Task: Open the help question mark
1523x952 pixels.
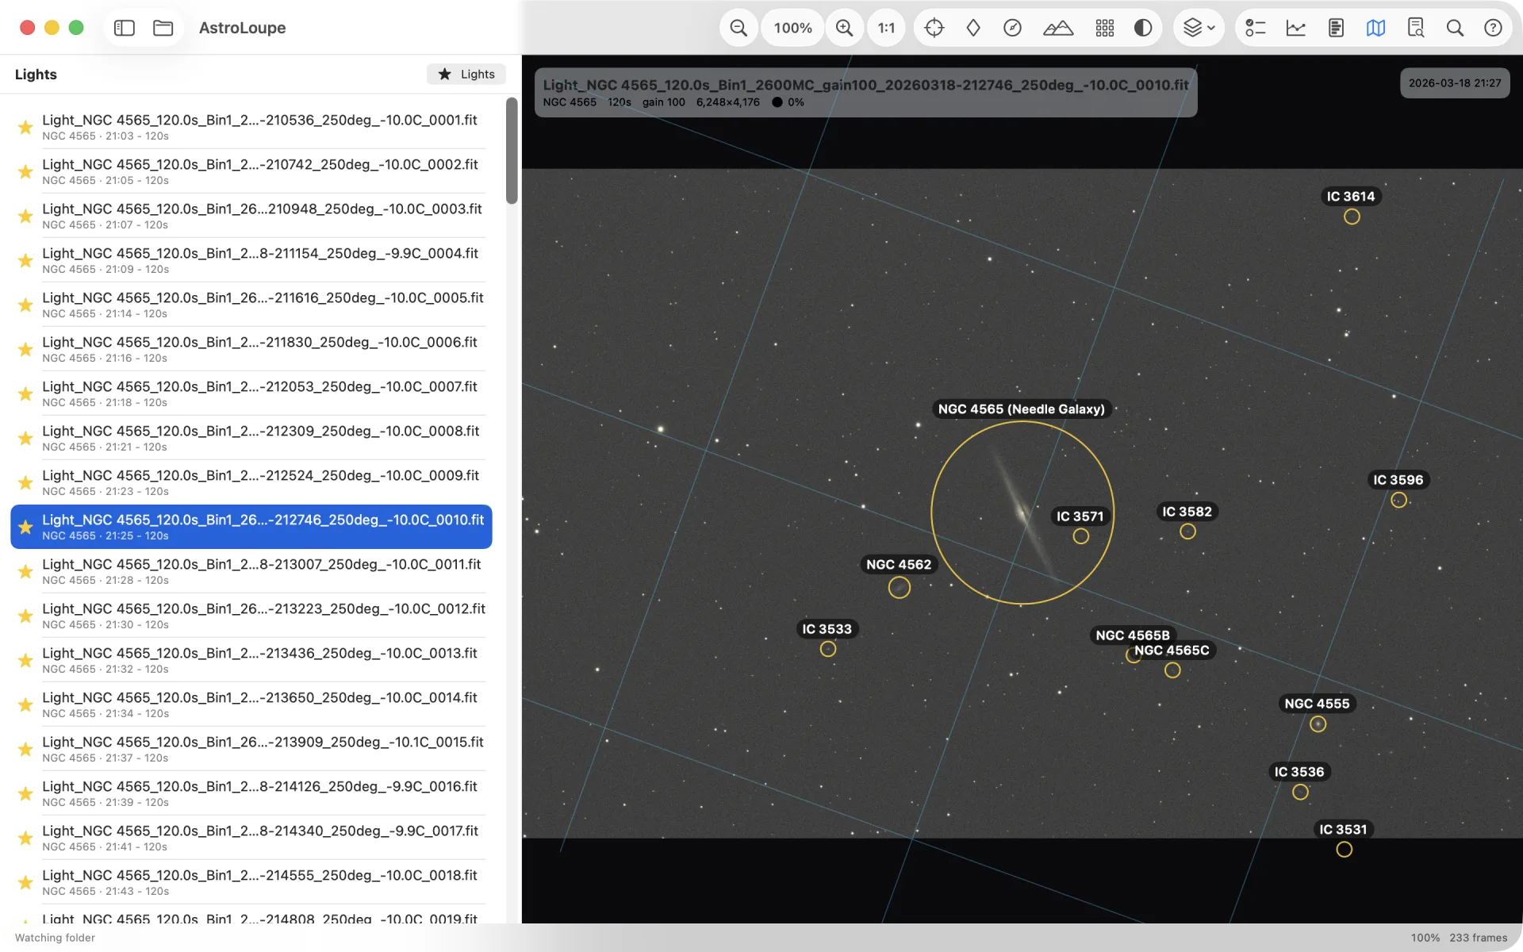Action: [x=1493, y=28]
